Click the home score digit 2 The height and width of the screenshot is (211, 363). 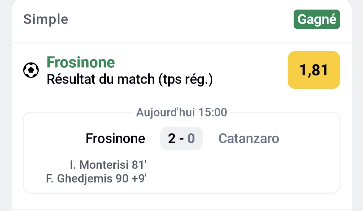coord(172,139)
